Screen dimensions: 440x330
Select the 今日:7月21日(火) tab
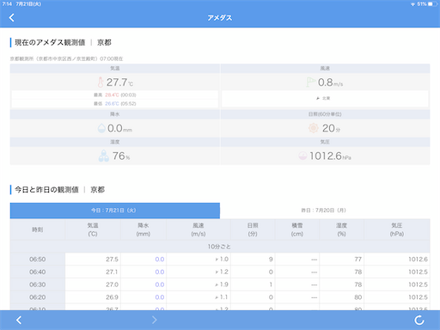coord(115,211)
